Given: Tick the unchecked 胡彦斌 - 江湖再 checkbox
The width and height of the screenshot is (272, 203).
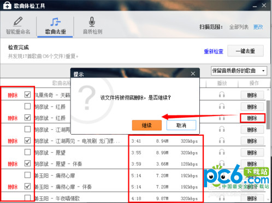Looking at the screenshot, I should (x=27, y=129).
